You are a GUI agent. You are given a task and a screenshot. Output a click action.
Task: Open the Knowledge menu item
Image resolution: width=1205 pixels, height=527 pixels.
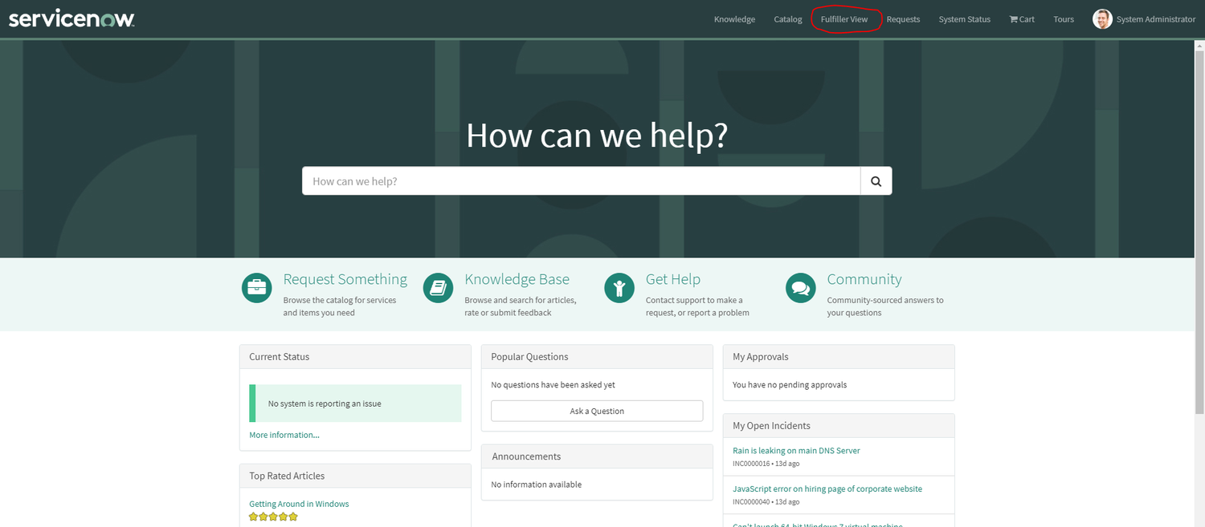coord(733,18)
